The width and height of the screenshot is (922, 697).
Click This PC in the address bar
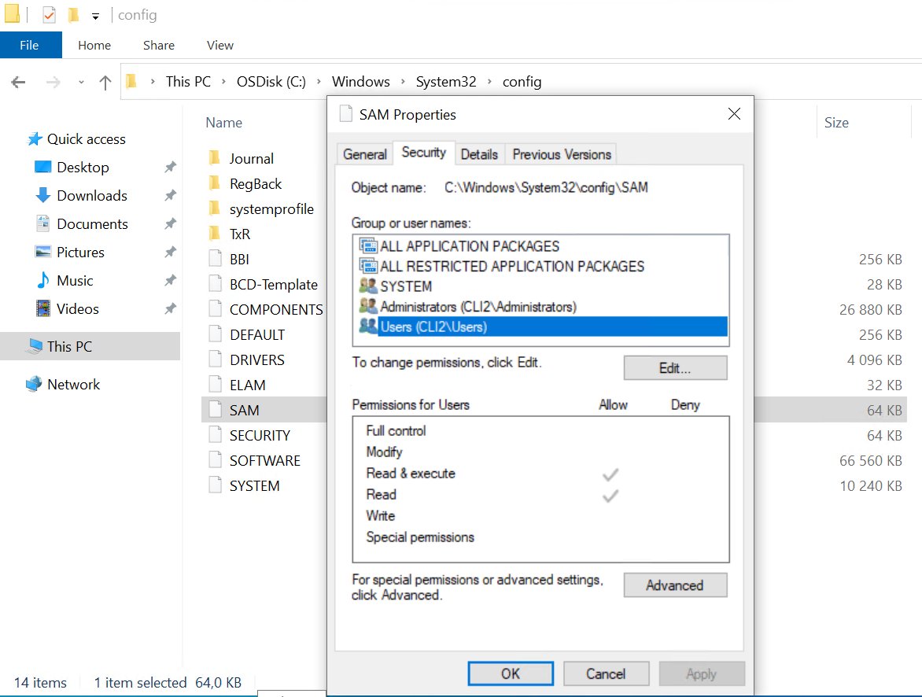pyautogui.click(x=188, y=81)
